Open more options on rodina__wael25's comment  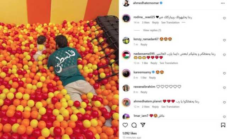click(183, 22)
